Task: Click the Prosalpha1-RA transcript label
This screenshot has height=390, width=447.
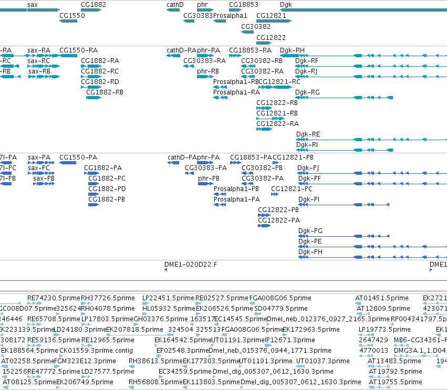Action: [x=236, y=92]
